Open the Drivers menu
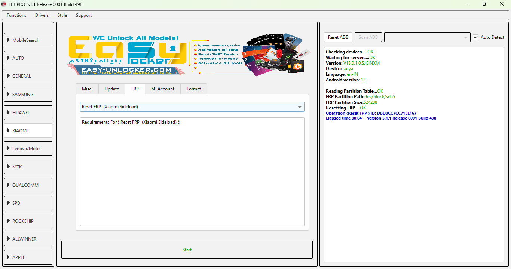511x269 pixels. tap(42, 15)
